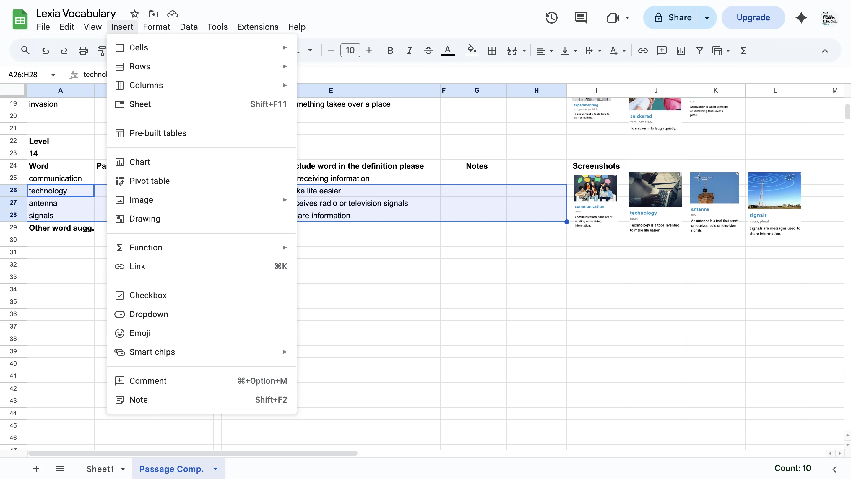Click the Upgrade button

753,17
